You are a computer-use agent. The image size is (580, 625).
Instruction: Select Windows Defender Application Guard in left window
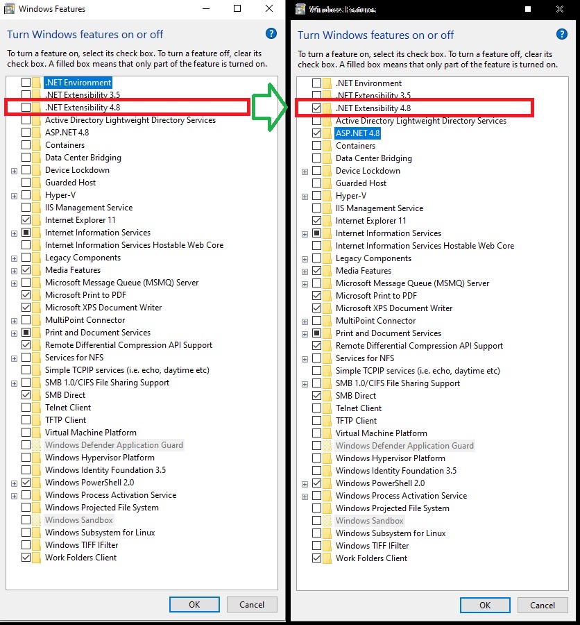114,445
